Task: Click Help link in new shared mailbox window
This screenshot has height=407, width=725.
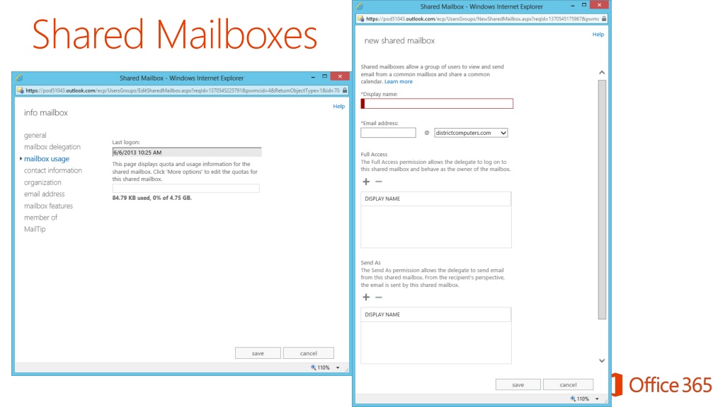Action: [x=598, y=34]
